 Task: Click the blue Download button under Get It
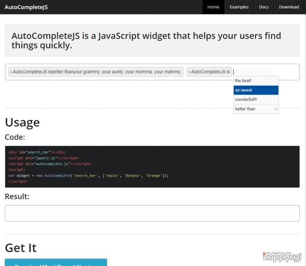click(x=56, y=262)
